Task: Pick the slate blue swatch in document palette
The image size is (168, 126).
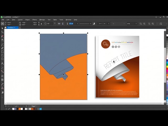Action: (15, 109)
